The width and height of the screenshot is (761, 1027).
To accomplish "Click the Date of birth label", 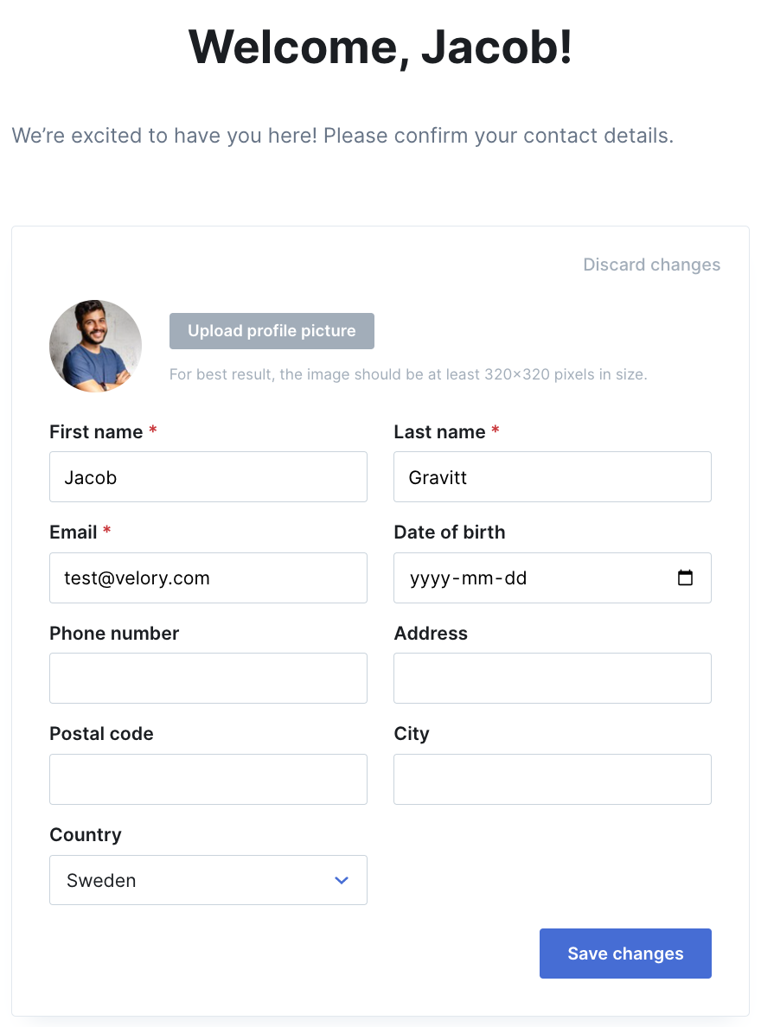I will pyautogui.click(x=450, y=532).
